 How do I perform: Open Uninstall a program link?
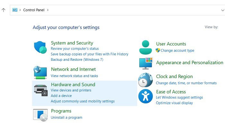click(x=67, y=117)
